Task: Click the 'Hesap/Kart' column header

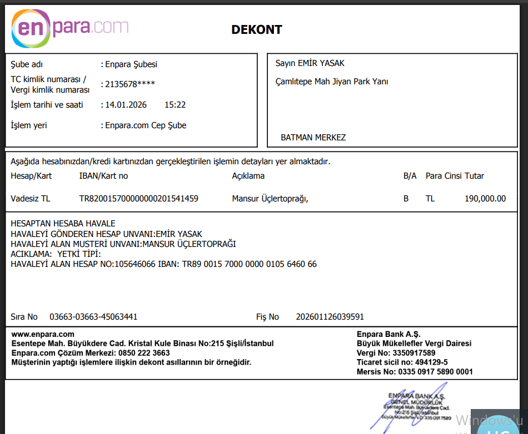Action: 31,176
